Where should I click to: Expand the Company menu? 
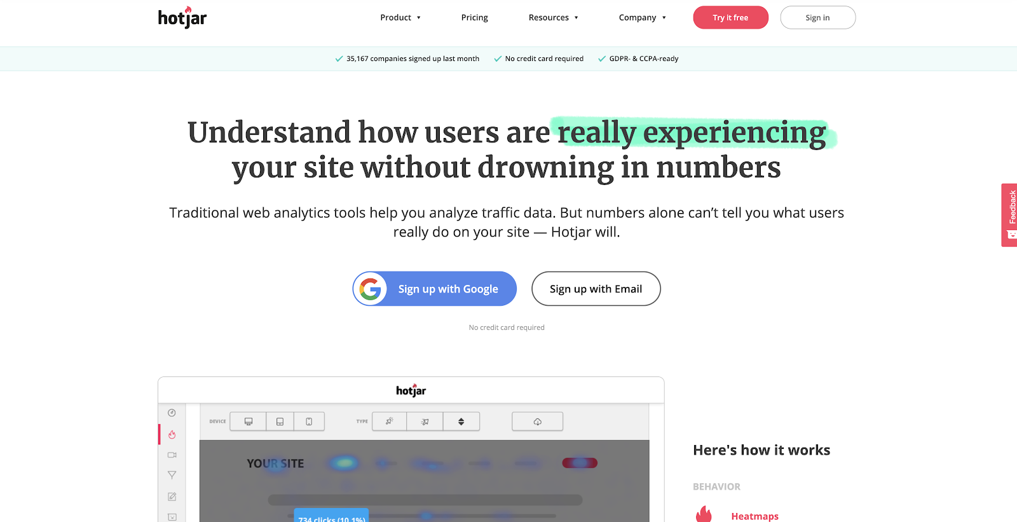[643, 18]
